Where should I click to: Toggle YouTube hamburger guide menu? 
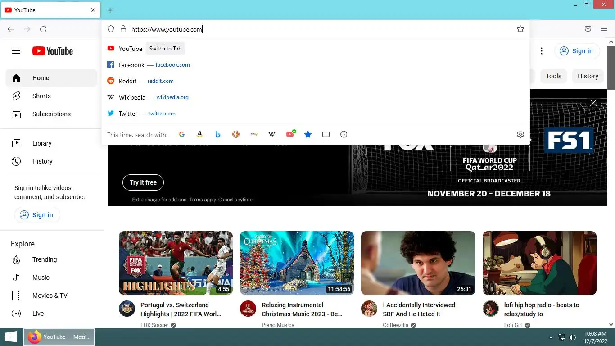tap(16, 51)
